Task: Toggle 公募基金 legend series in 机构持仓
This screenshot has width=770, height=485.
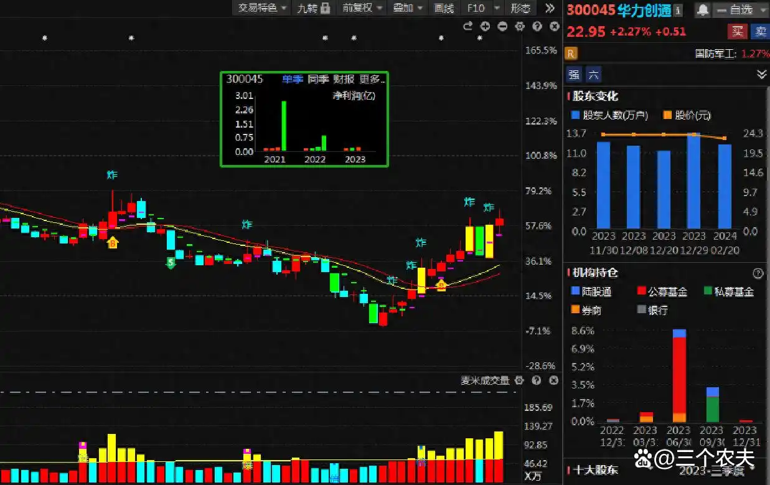Action: coord(661,291)
